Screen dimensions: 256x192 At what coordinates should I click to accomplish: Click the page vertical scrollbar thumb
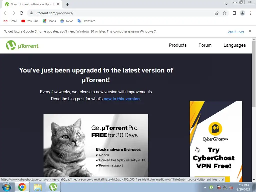point(254,74)
